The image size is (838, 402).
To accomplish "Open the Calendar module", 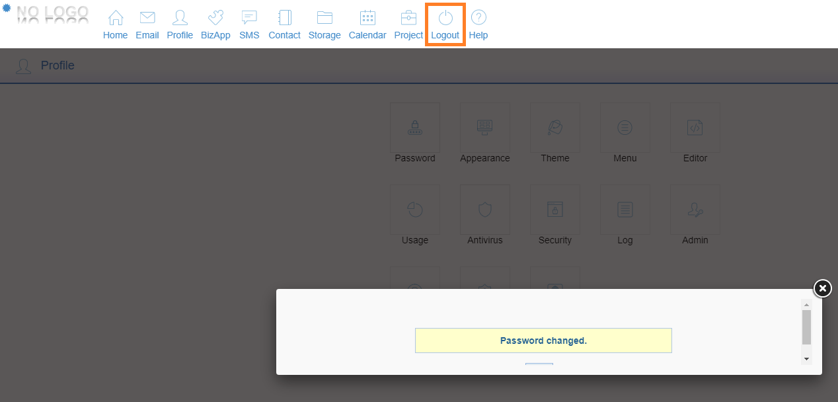I will coord(367,25).
